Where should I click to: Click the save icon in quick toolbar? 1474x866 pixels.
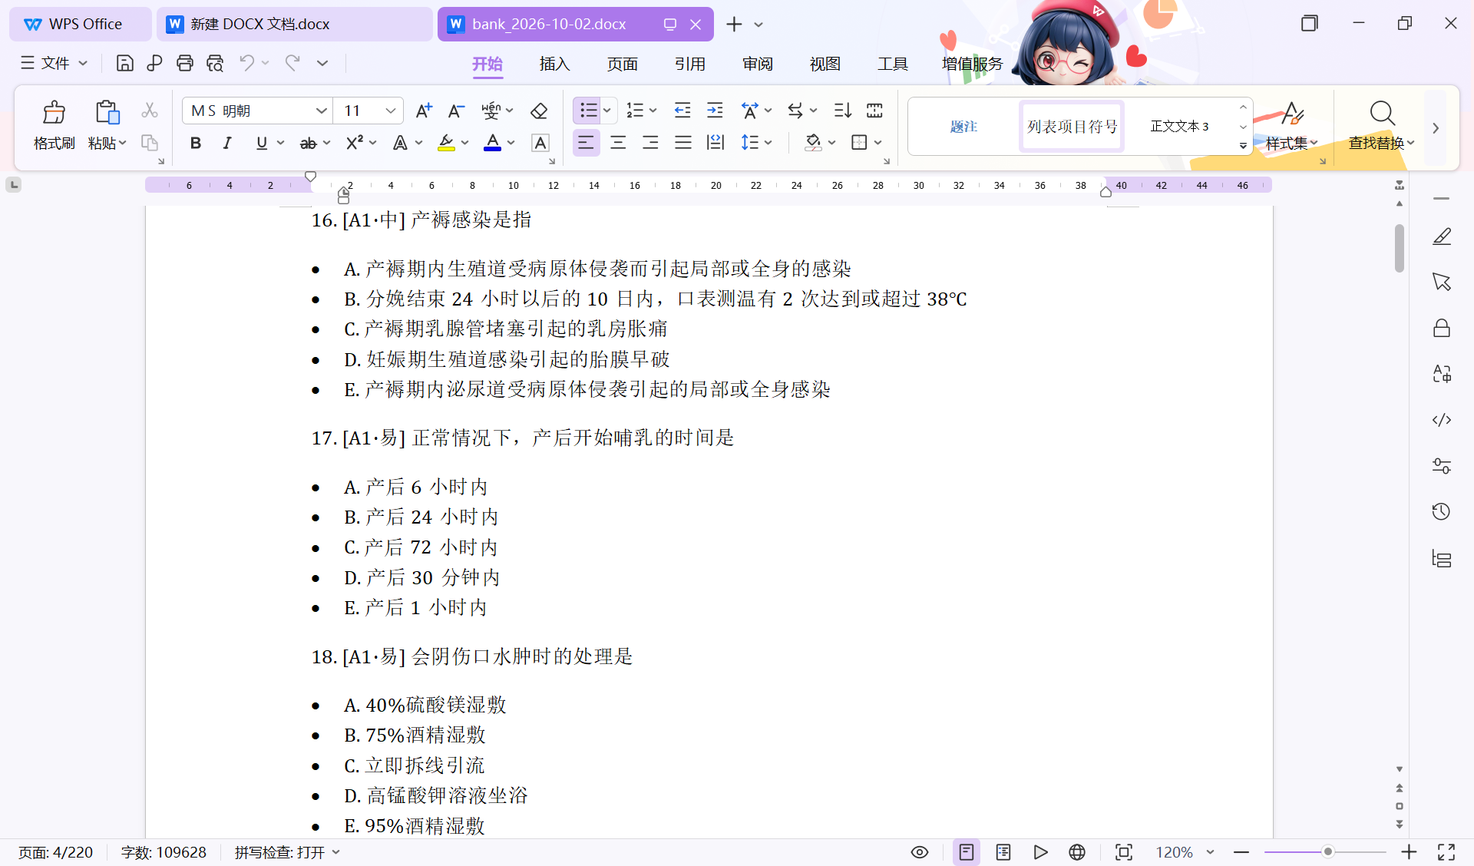pyautogui.click(x=124, y=63)
